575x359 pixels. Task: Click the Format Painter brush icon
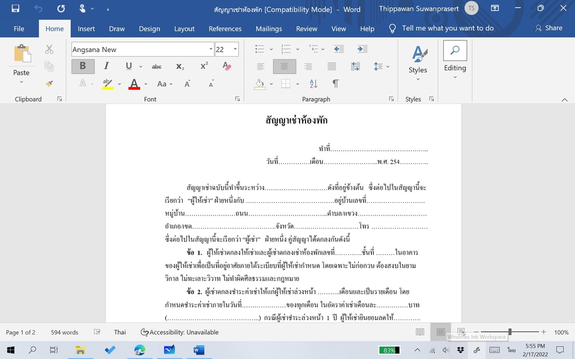tap(49, 84)
